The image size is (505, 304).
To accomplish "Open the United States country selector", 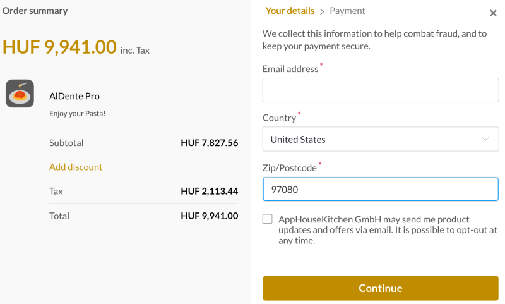I will pos(381,139).
